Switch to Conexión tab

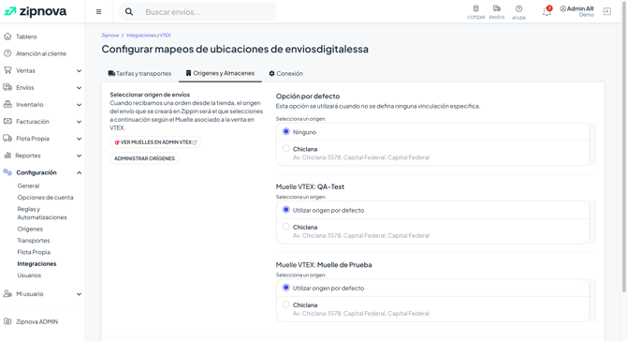(x=286, y=74)
